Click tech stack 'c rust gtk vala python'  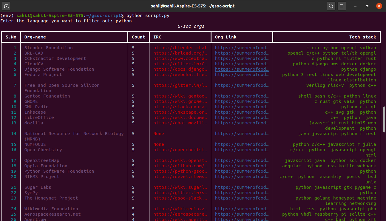(x=345, y=101)
